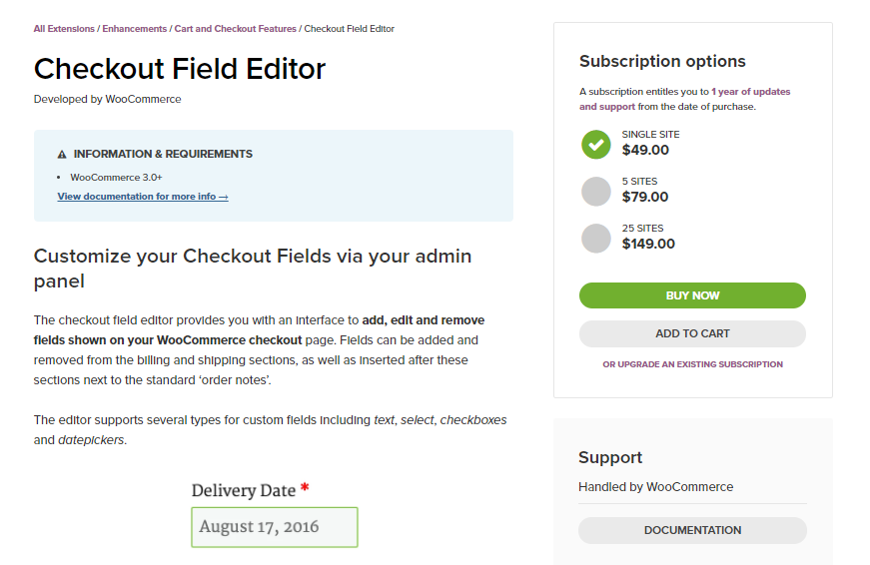Open the Documentation button under Support
This screenshot has height=565, width=870.
[692, 530]
